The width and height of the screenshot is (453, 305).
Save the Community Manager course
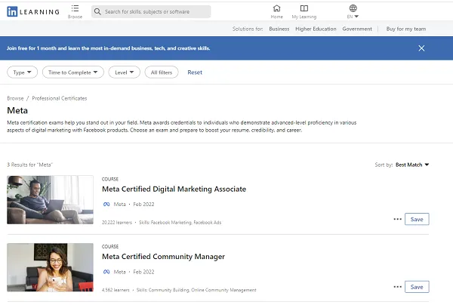417,287
